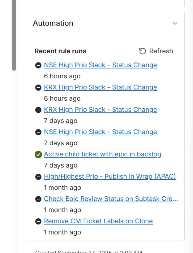This screenshot has width=193, height=253.
Task: Open High/Highest Prio - Publish in Wrap (APAC)
Action: (x=110, y=177)
